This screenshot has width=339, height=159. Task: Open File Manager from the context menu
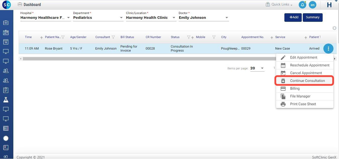(304, 96)
